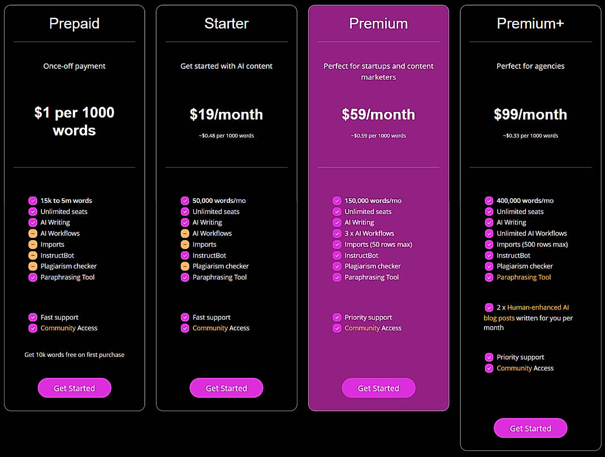605x457 pixels.
Task: Click the minus icon next to Imports under Starter
Action: click(184, 244)
